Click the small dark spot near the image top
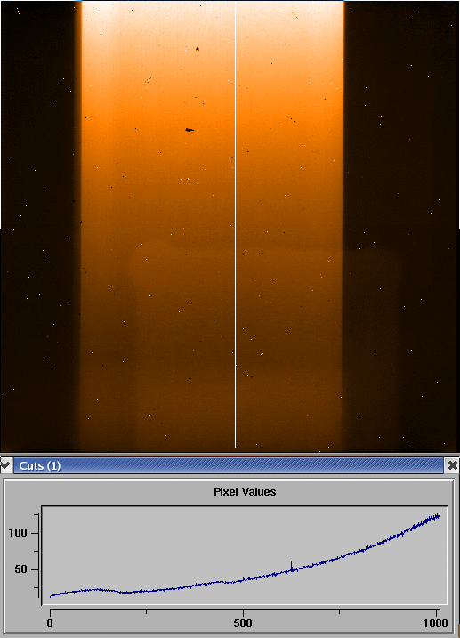Screen dimensions: 460x638 [198, 49]
